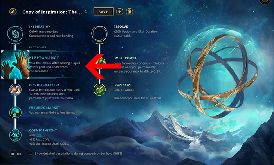Viewport: 274px width, 165px height.
Task: Click the Resolve path heading
Action: [x=121, y=27]
